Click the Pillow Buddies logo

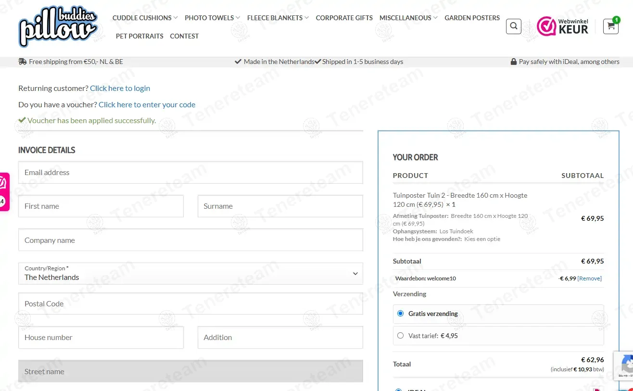(58, 27)
